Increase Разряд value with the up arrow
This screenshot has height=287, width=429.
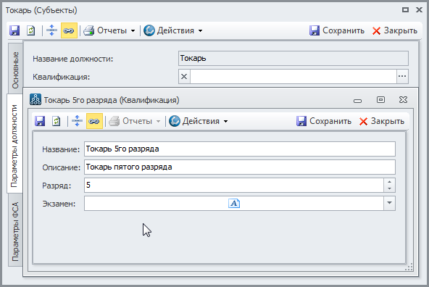point(390,182)
